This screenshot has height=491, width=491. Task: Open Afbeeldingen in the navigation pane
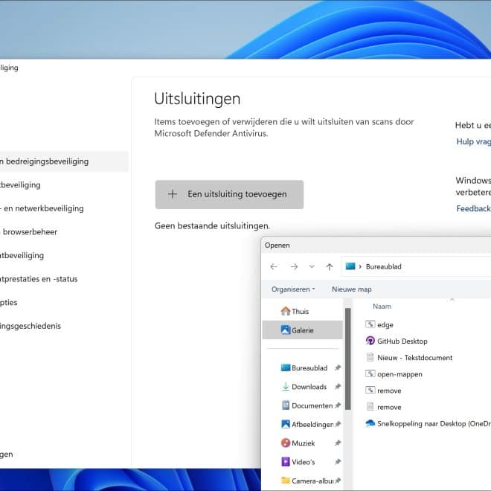(x=312, y=424)
